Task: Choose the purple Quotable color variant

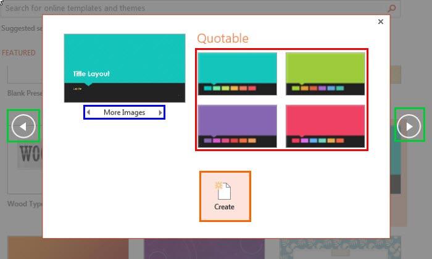Action: pyautogui.click(x=238, y=126)
